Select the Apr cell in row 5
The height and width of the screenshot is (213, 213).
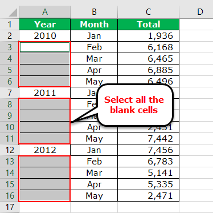click(x=94, y=70)
